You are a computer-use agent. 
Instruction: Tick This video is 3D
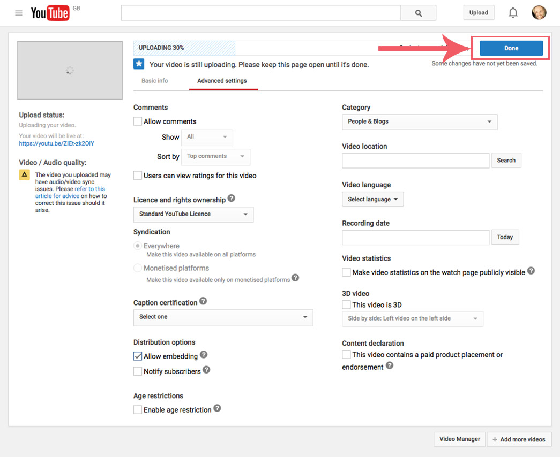coord(346,304)
